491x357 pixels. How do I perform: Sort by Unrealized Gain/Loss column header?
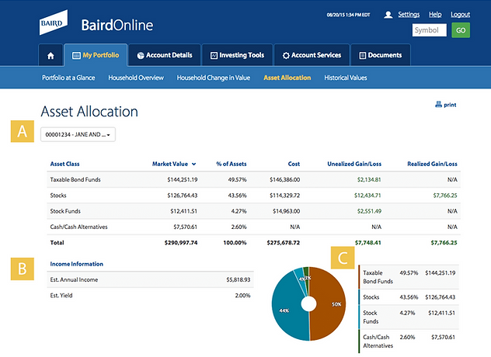tap(354, 164)
